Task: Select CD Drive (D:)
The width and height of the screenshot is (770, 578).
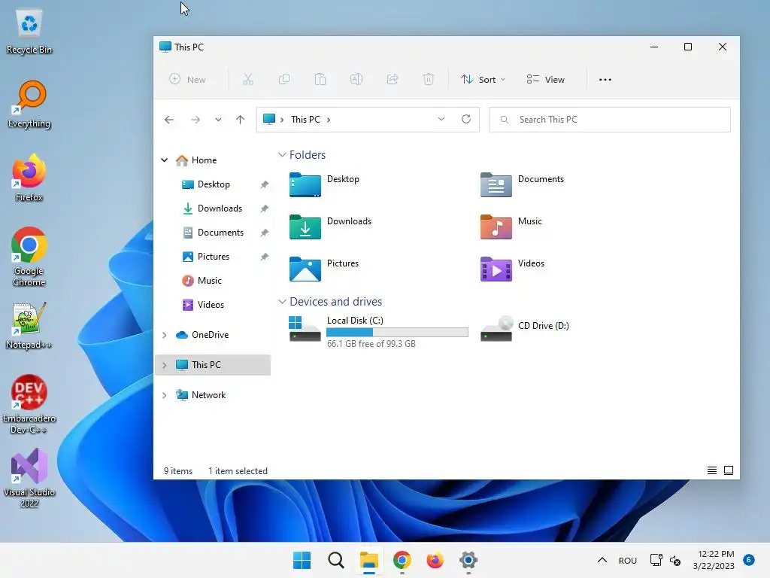Action: [524, 328]
